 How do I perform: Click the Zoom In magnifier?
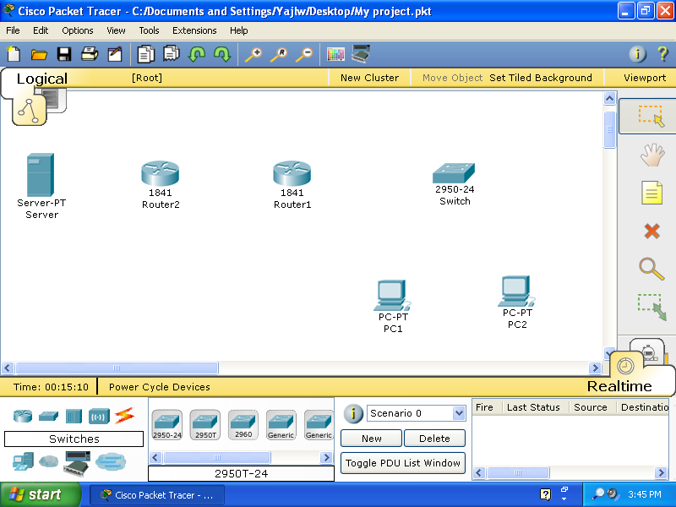(x=253, y=54)
